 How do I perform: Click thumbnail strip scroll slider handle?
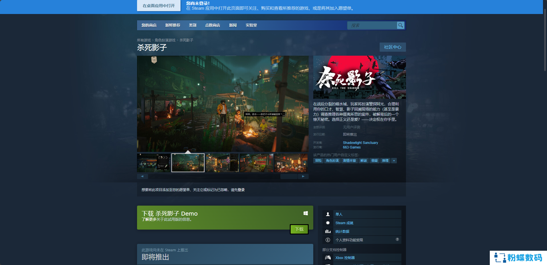pos(289,176)
